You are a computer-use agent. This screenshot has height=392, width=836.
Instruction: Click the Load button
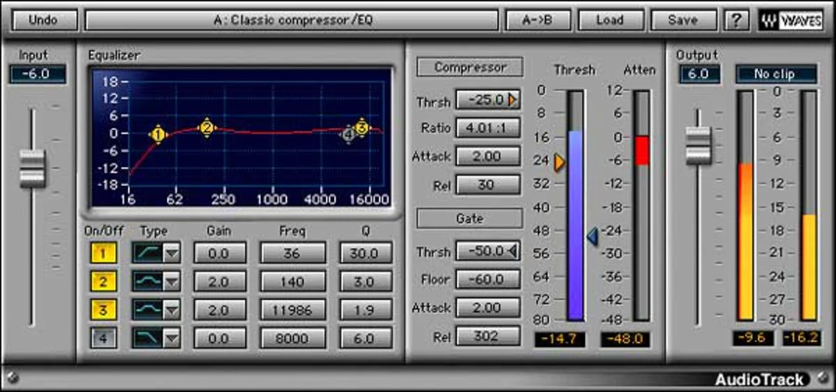(x=610, y=20)
